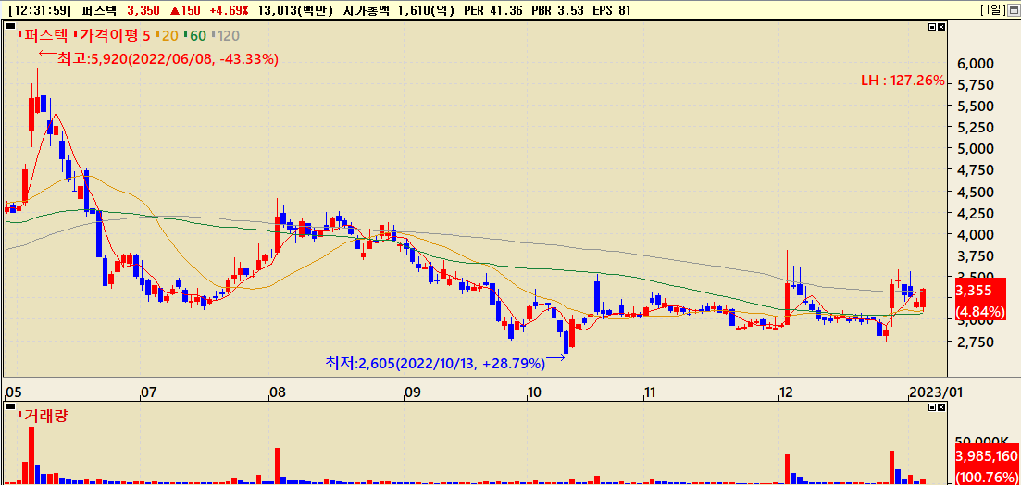
Task: Select the 60-day moving average legend
Action: pyautogui.click(x=194, y=36)
